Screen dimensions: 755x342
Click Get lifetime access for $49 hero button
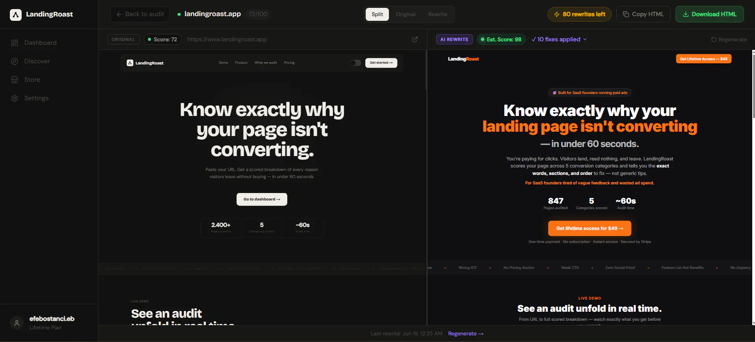(x=590, y=228)
